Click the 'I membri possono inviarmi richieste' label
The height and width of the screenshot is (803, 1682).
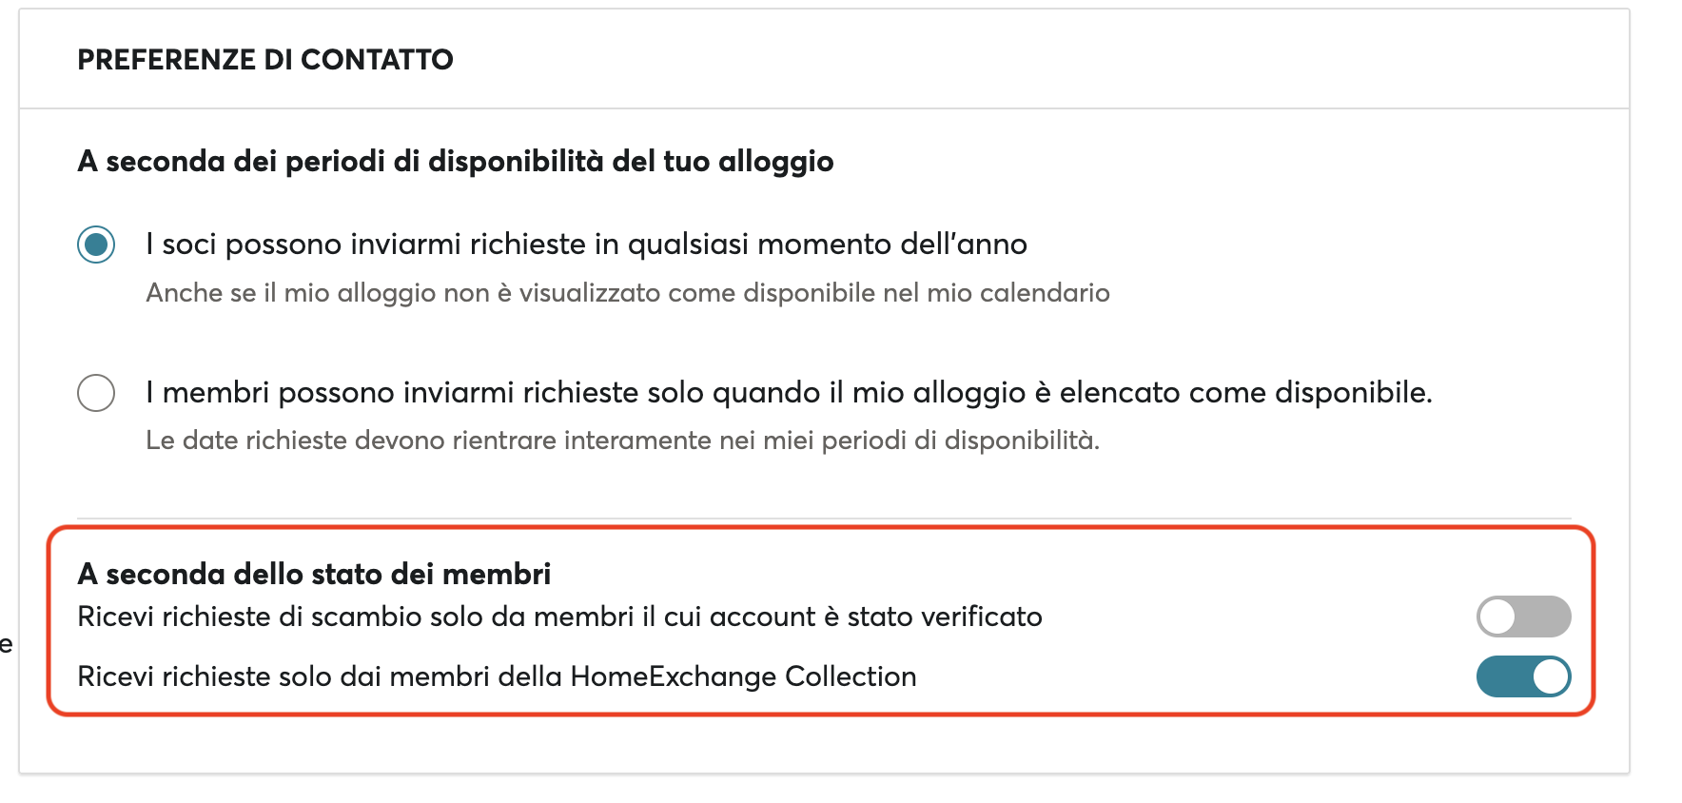pyautogui.click(x=789, y=393)
